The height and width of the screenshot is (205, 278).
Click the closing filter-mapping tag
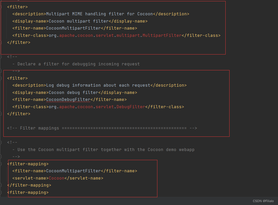[29, 185]
